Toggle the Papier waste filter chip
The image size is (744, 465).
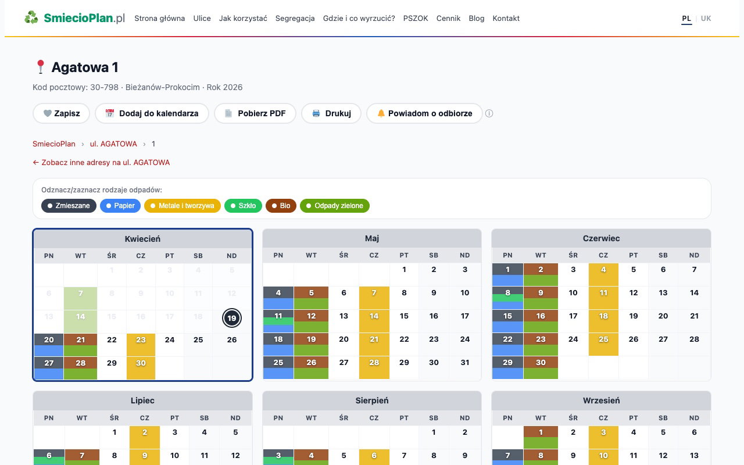120,206
